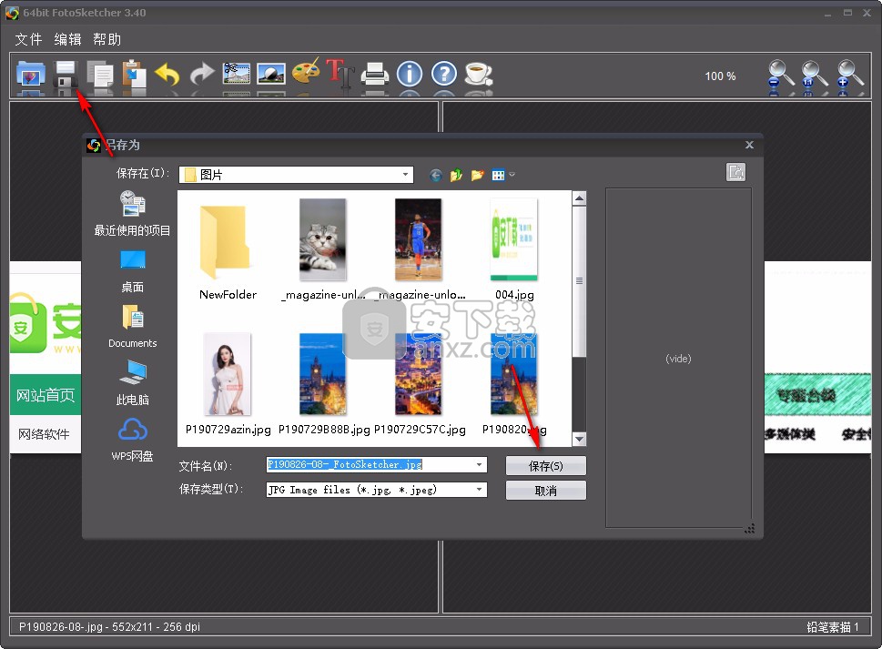This screenshot has width=882, height=649.
Task: Select recent items in places sidebar
Action: tap(132, 213)
